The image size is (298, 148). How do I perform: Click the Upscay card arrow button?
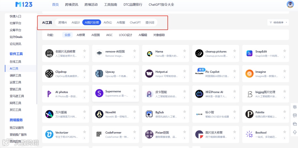[x=134, y=77]
